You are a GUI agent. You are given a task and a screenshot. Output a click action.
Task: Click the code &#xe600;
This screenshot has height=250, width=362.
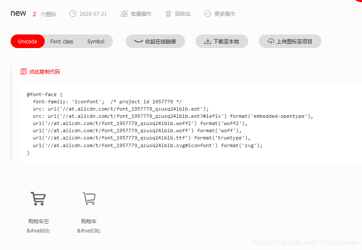[x=38, y=231]
